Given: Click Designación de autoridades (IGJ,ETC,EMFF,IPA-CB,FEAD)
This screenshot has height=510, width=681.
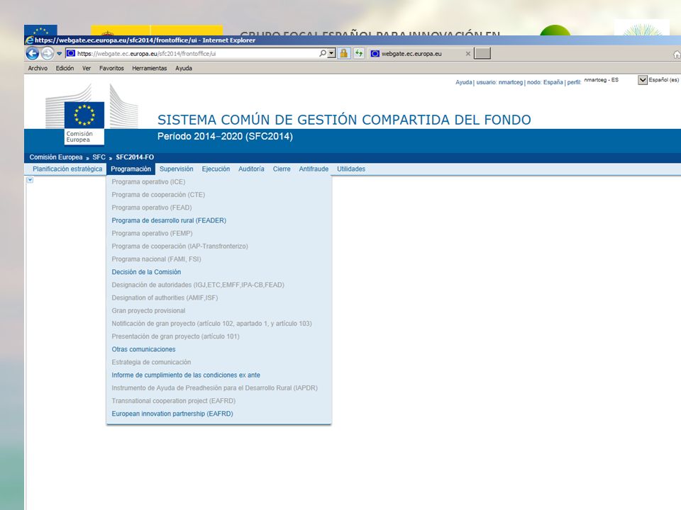Looking at the screenshot, I should 198,285.
